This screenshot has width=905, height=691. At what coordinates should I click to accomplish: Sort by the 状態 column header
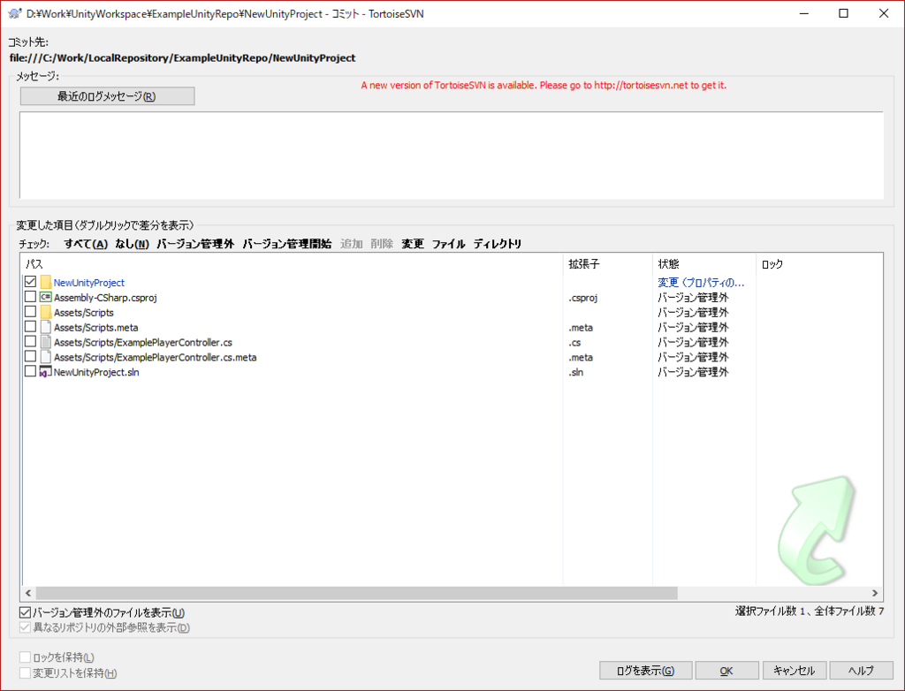coord(704,264)
